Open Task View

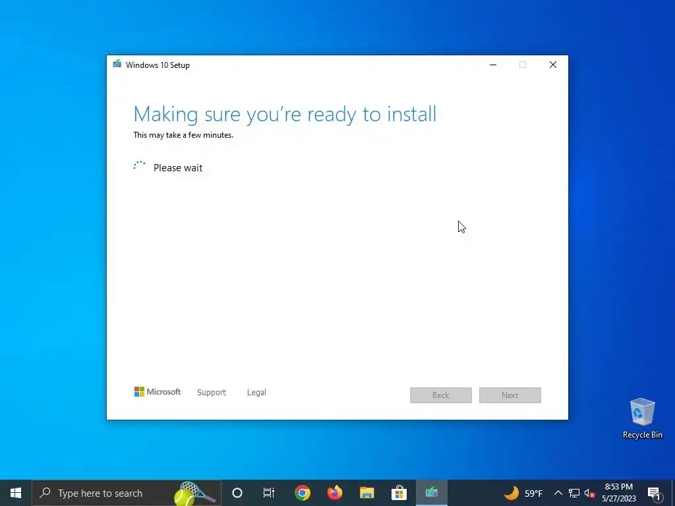tap(269, 493)
